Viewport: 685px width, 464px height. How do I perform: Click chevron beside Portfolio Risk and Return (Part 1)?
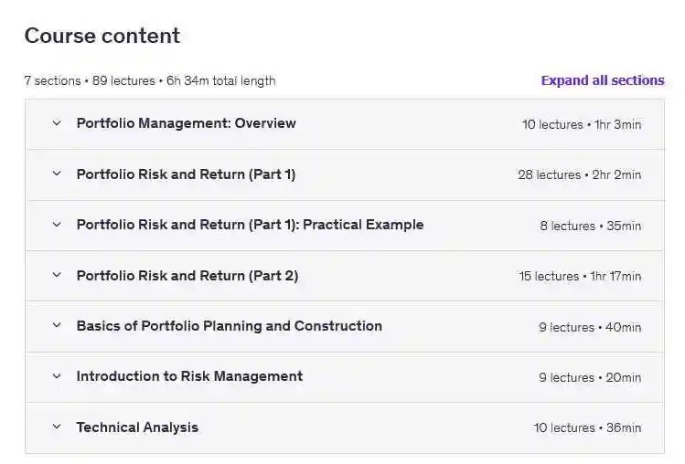point(57,174)
